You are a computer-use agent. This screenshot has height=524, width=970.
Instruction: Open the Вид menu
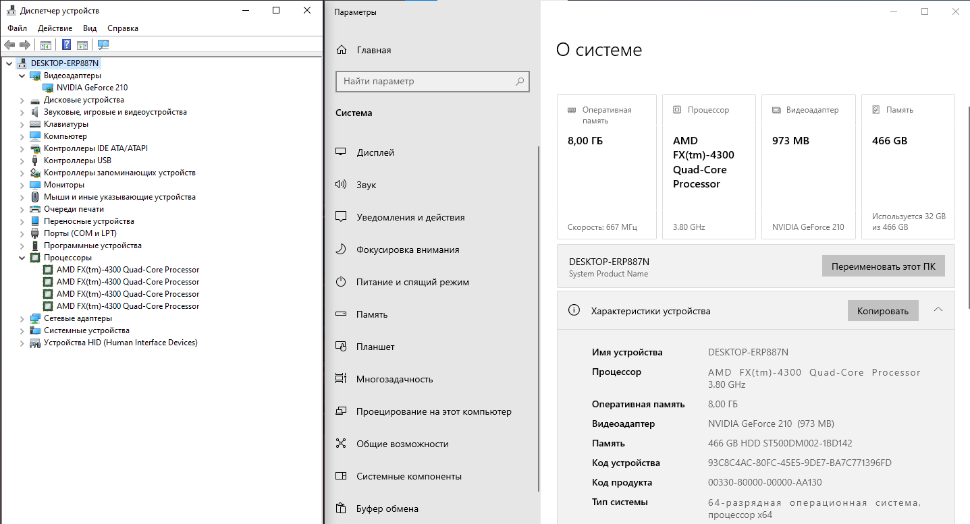(x=90, y=28)
